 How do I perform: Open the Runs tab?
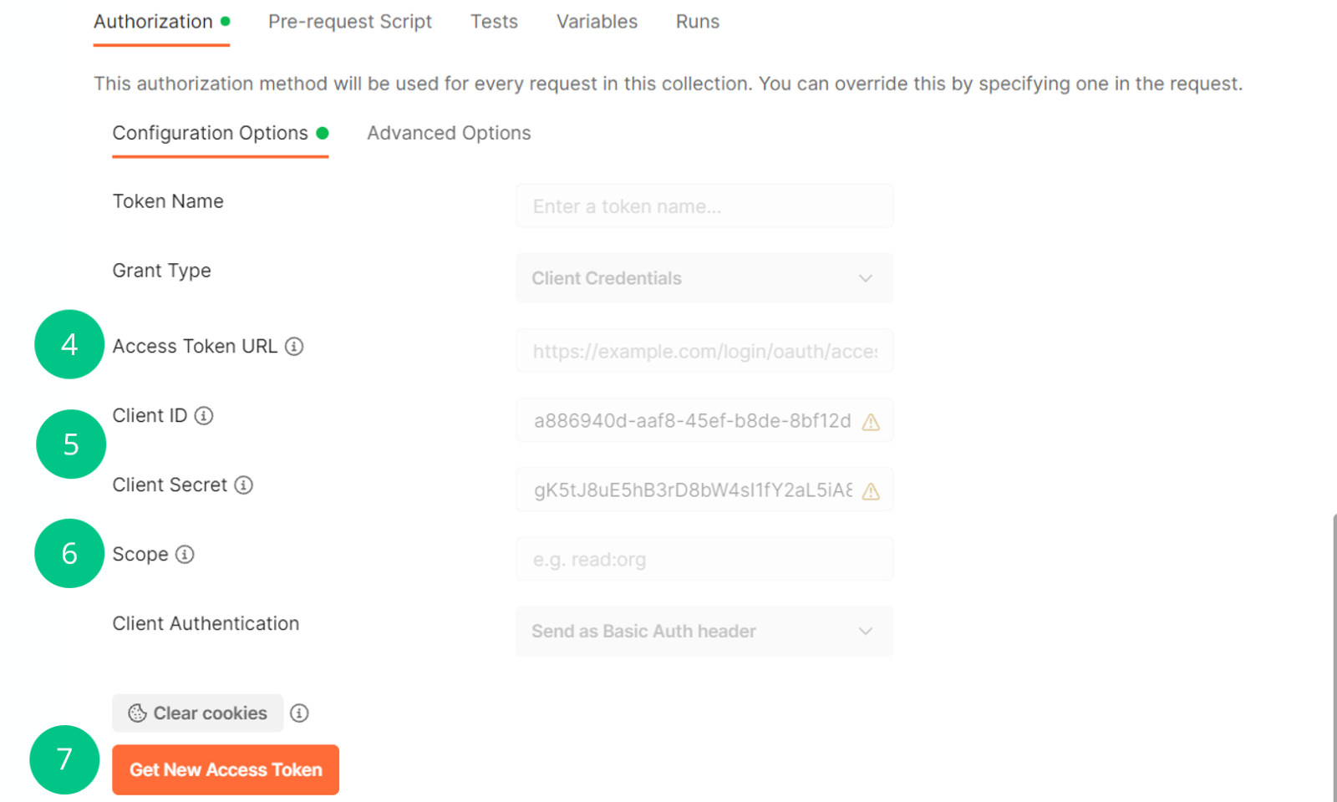click(x=698, y=22)
